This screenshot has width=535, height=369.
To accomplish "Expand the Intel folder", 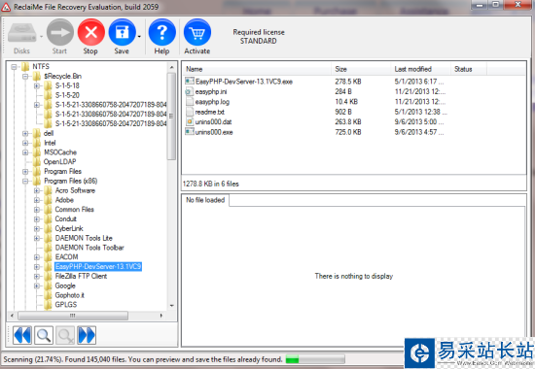I will [x=25, y=143].
